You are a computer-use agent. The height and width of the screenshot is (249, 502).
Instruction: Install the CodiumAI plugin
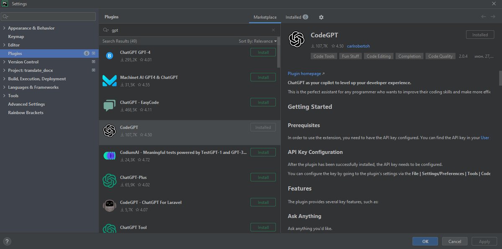pyautogui.click(x=263, y=152)
